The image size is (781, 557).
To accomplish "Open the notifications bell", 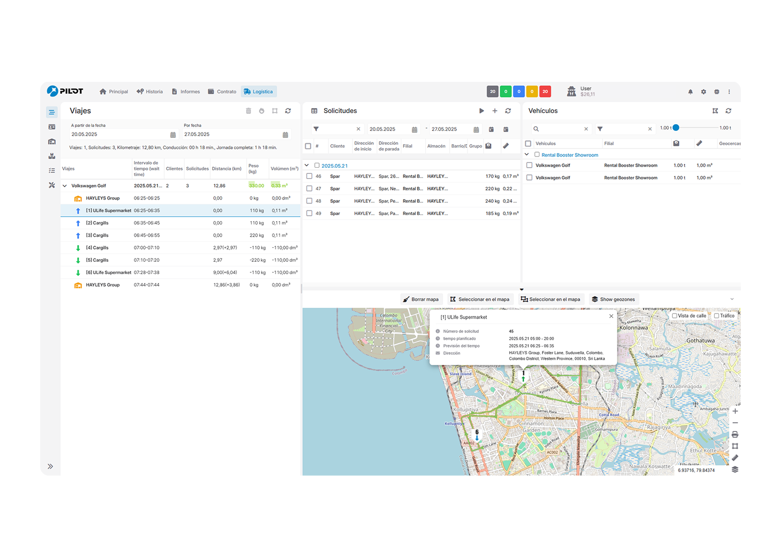I will coord(690,92).
